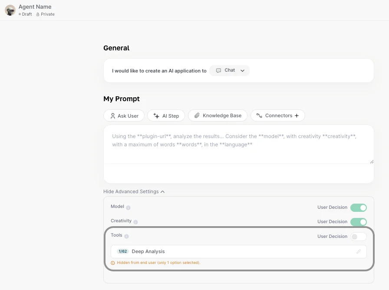Click the prompt text area resize handle
Screen dimensions: 389x290
pyautogui.click(x=372, y=162)
